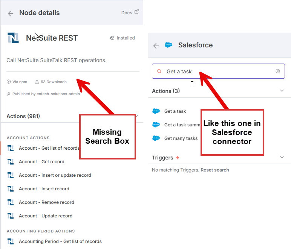Click the Reset search link
Image resolution: width=291 pixels, height=249 pixels.
(x=215, y=170)
